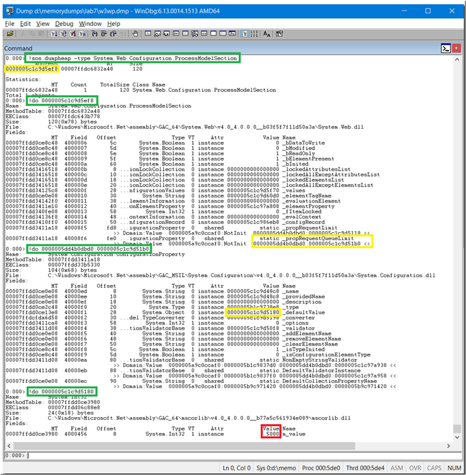Open the Command Browser toolbar icon

pos(232,34)
